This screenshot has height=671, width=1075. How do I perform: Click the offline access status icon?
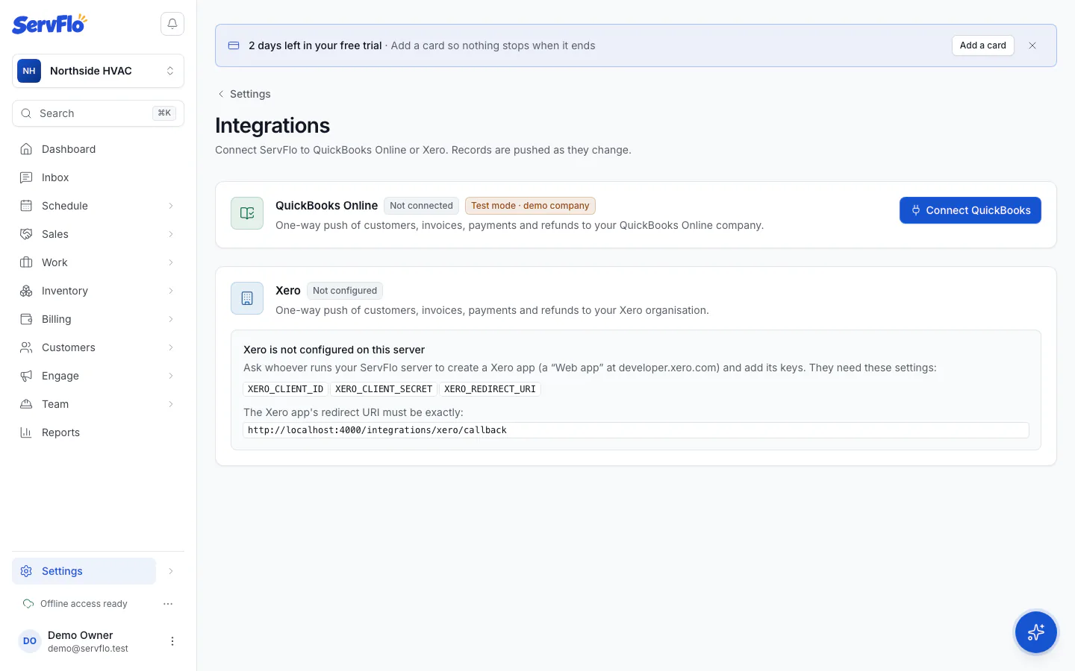coord(28,604)
